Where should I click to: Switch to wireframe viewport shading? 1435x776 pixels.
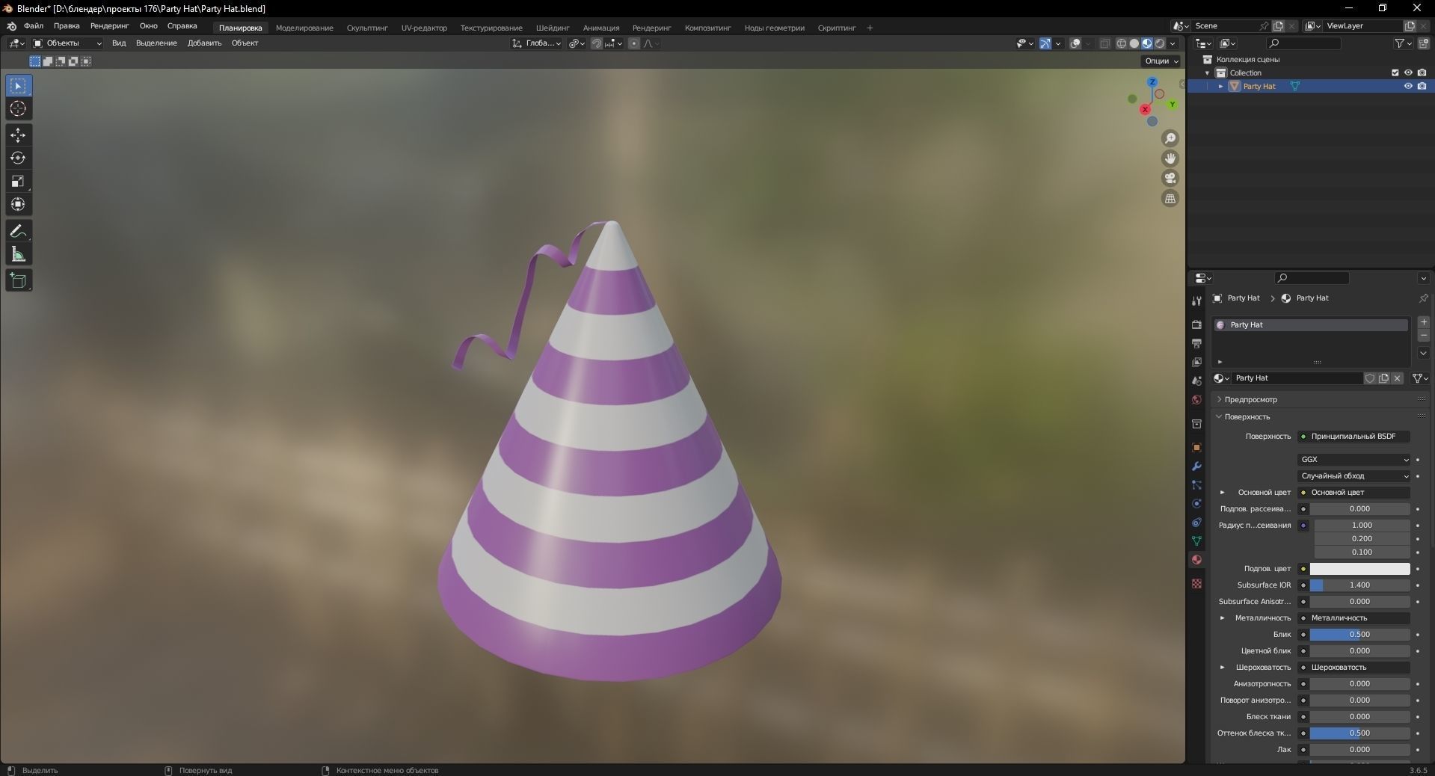tap(1122, 43)
